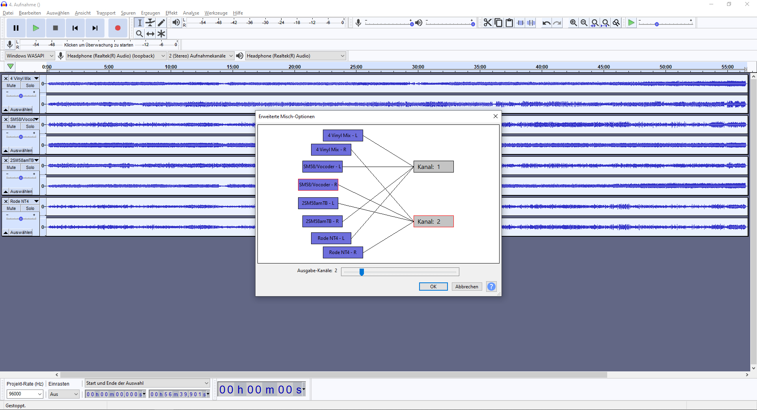Click the Paste clipboard icon
This screenshot has height=410, width=757.
point(509,23)
